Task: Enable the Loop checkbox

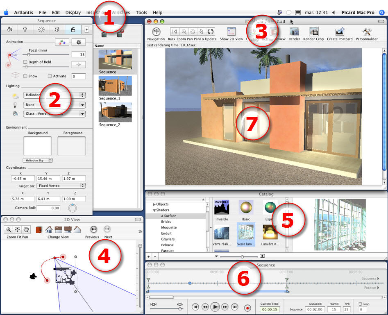Action: pyautogui.click(x=360, y=304)
